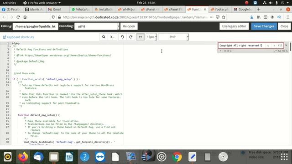Screen dimensions: 292x164
Task: Toggle search in selection option
Action: [x=287, y=51]
